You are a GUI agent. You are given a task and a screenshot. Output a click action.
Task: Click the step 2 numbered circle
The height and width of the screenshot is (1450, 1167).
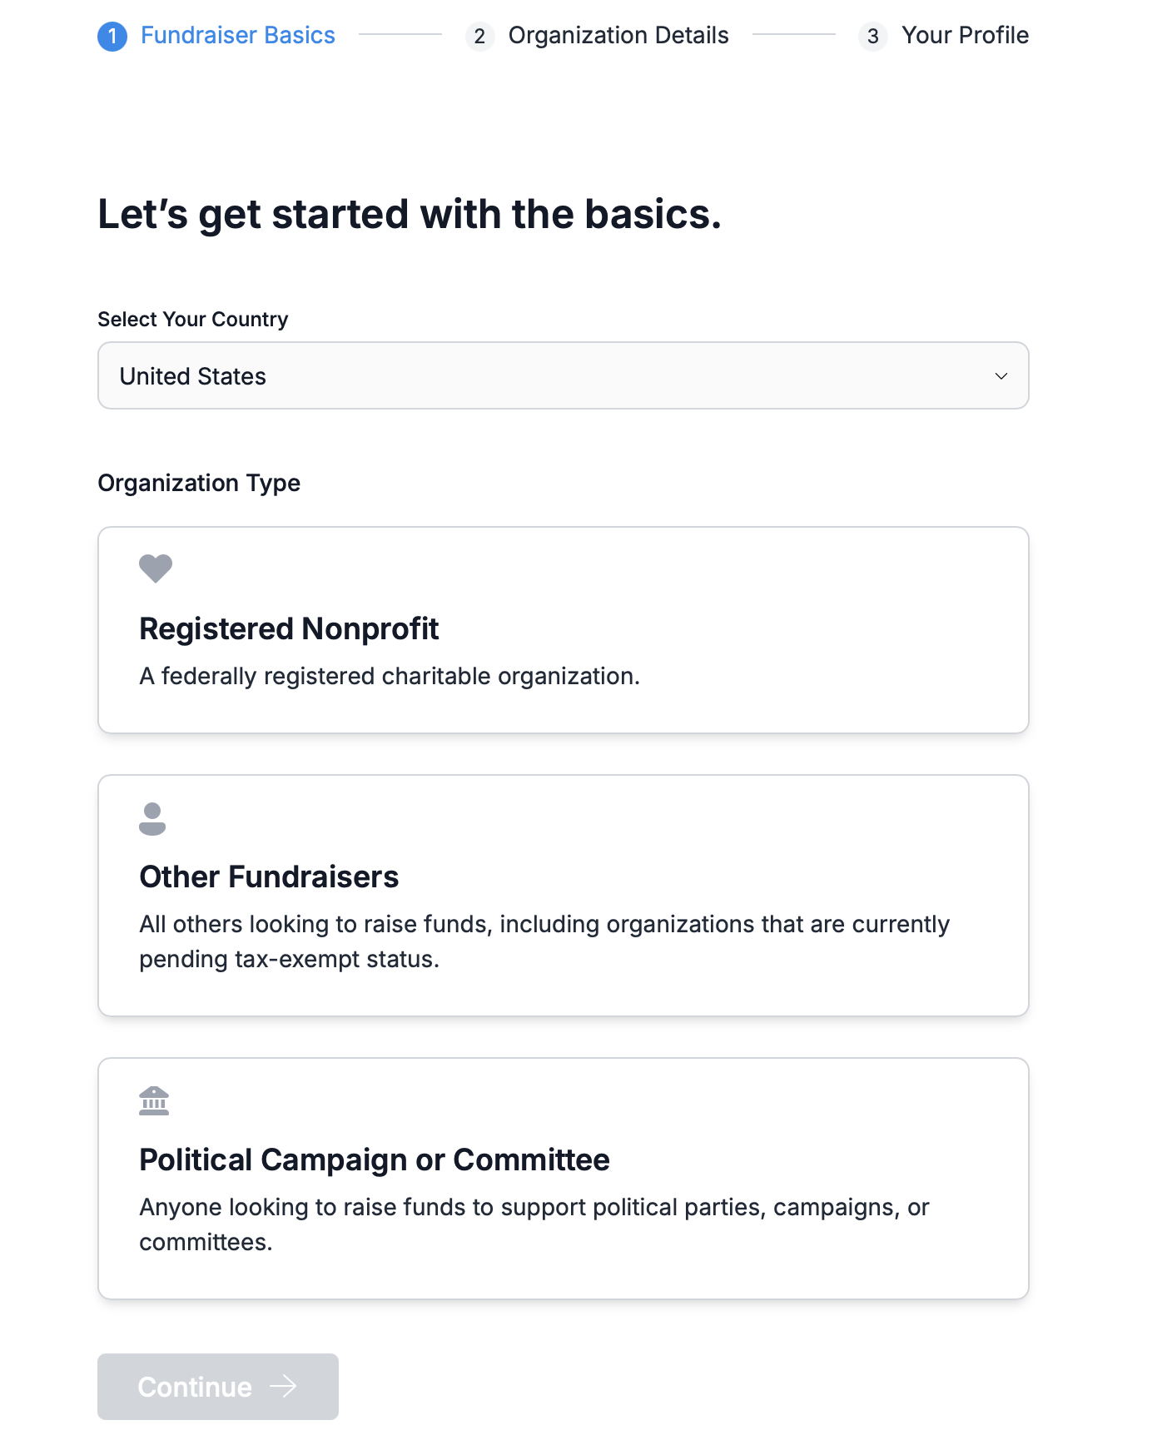pos(479,36)
